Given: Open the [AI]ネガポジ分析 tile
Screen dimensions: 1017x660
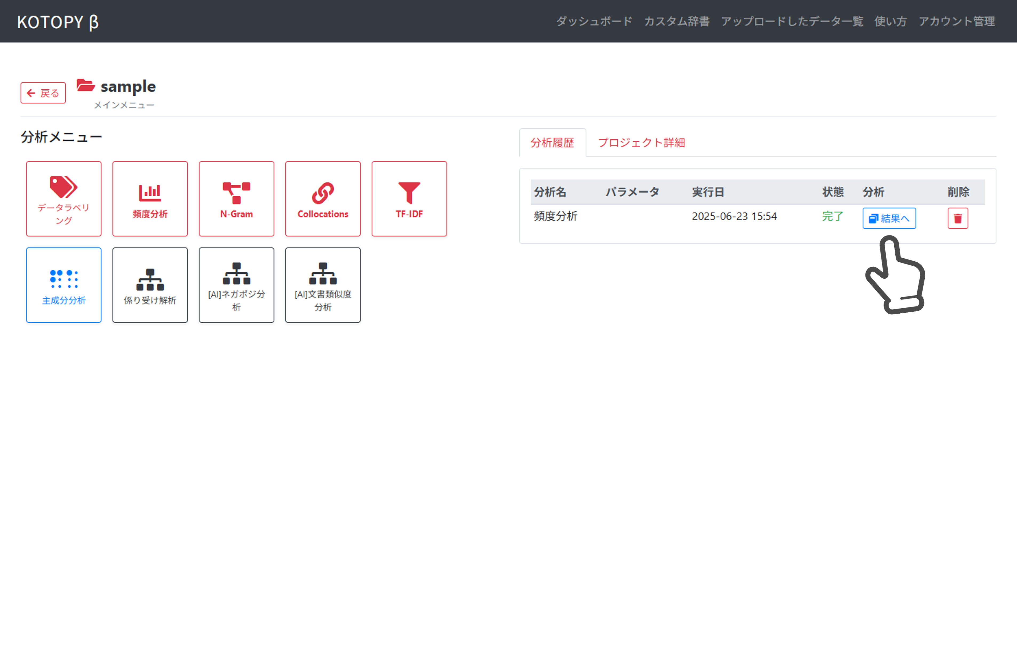Looking at the screenshot, I should click(236, 285).
